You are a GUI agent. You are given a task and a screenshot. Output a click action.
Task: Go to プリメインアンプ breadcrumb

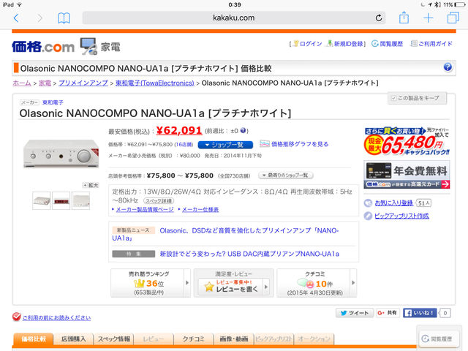pyautogui.click(x=83, y=83)
